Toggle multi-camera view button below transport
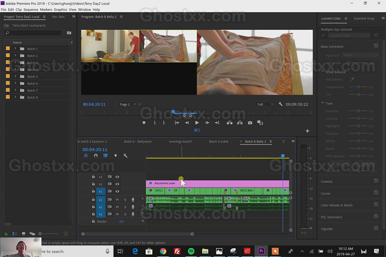 click(x=197, y=130)
